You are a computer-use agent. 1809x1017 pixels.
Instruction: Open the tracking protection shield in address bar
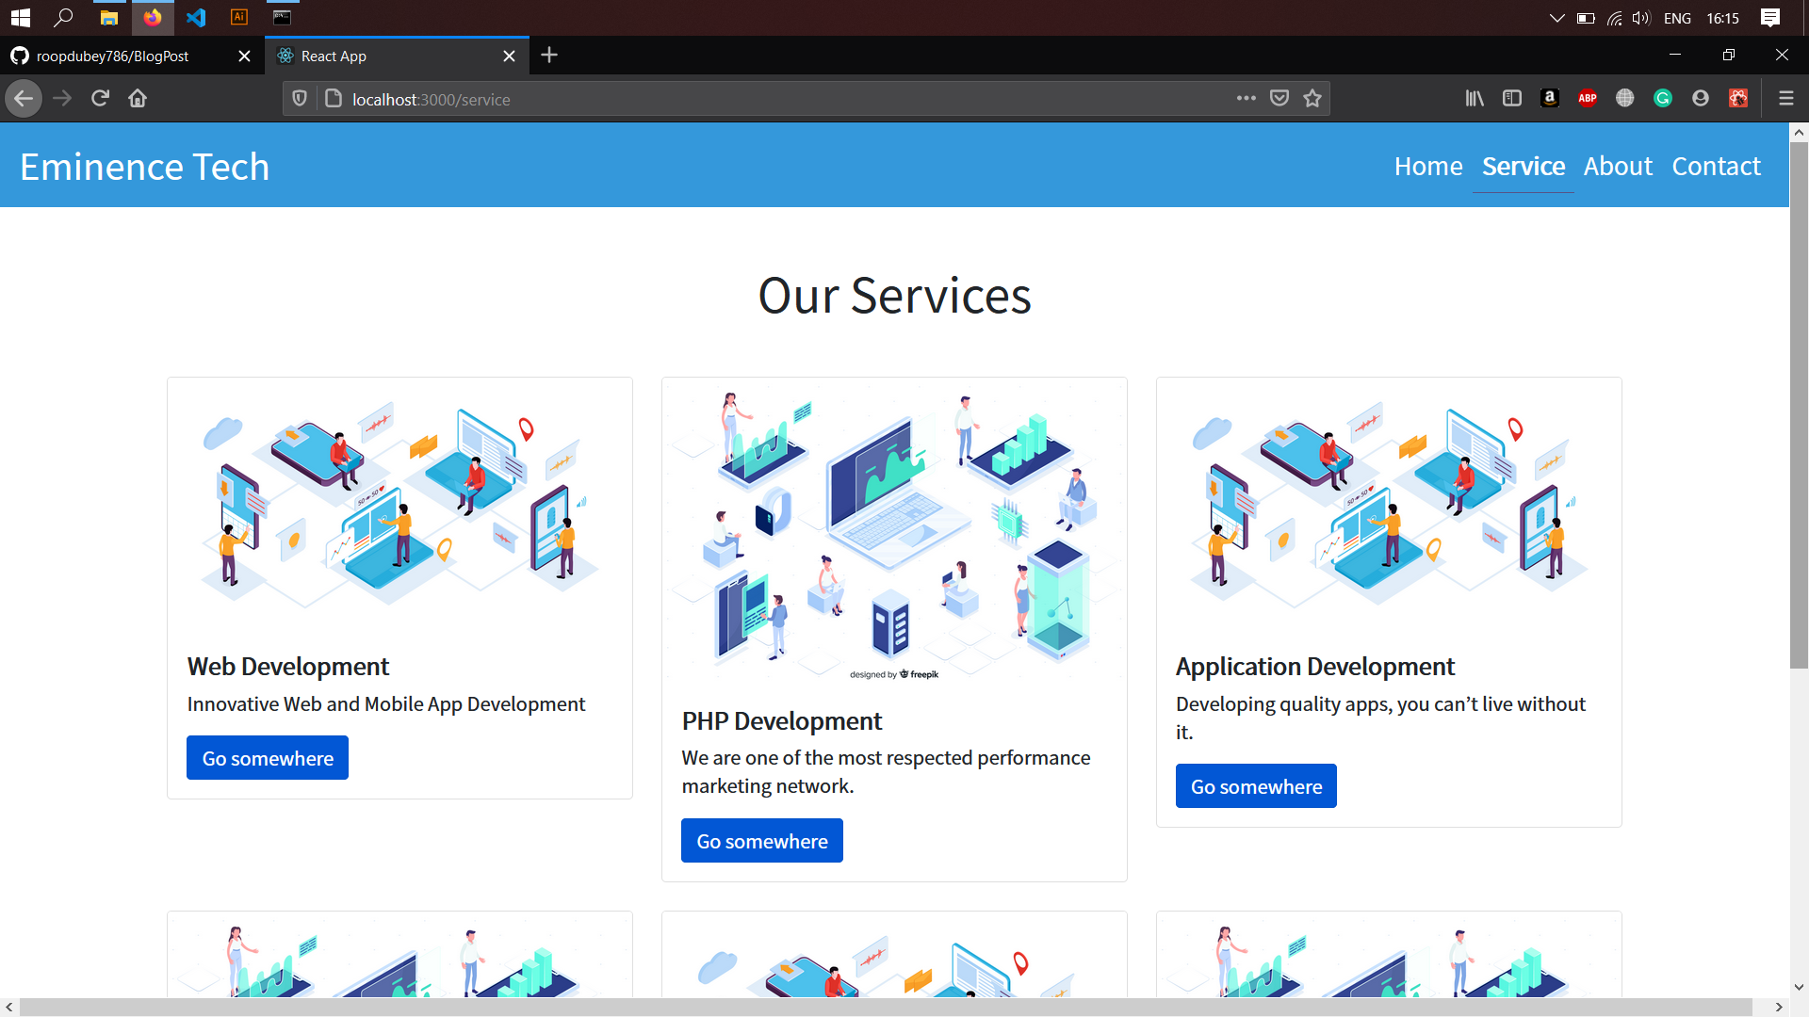(299, 98)
